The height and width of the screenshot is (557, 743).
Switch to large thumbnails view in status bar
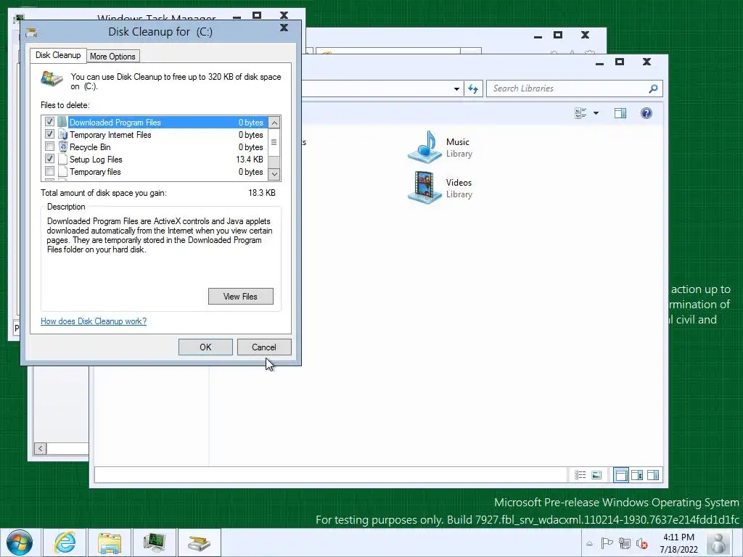click(596, 475)
